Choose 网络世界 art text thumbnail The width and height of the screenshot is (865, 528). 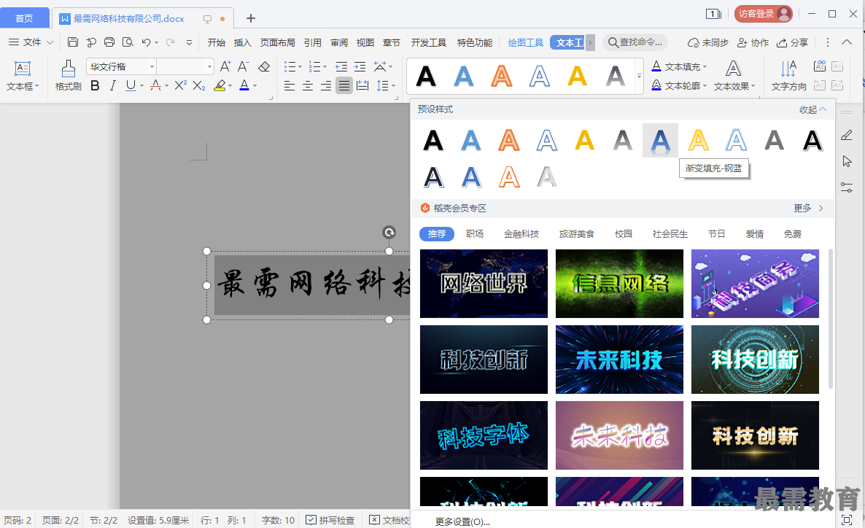pos(484,284)
